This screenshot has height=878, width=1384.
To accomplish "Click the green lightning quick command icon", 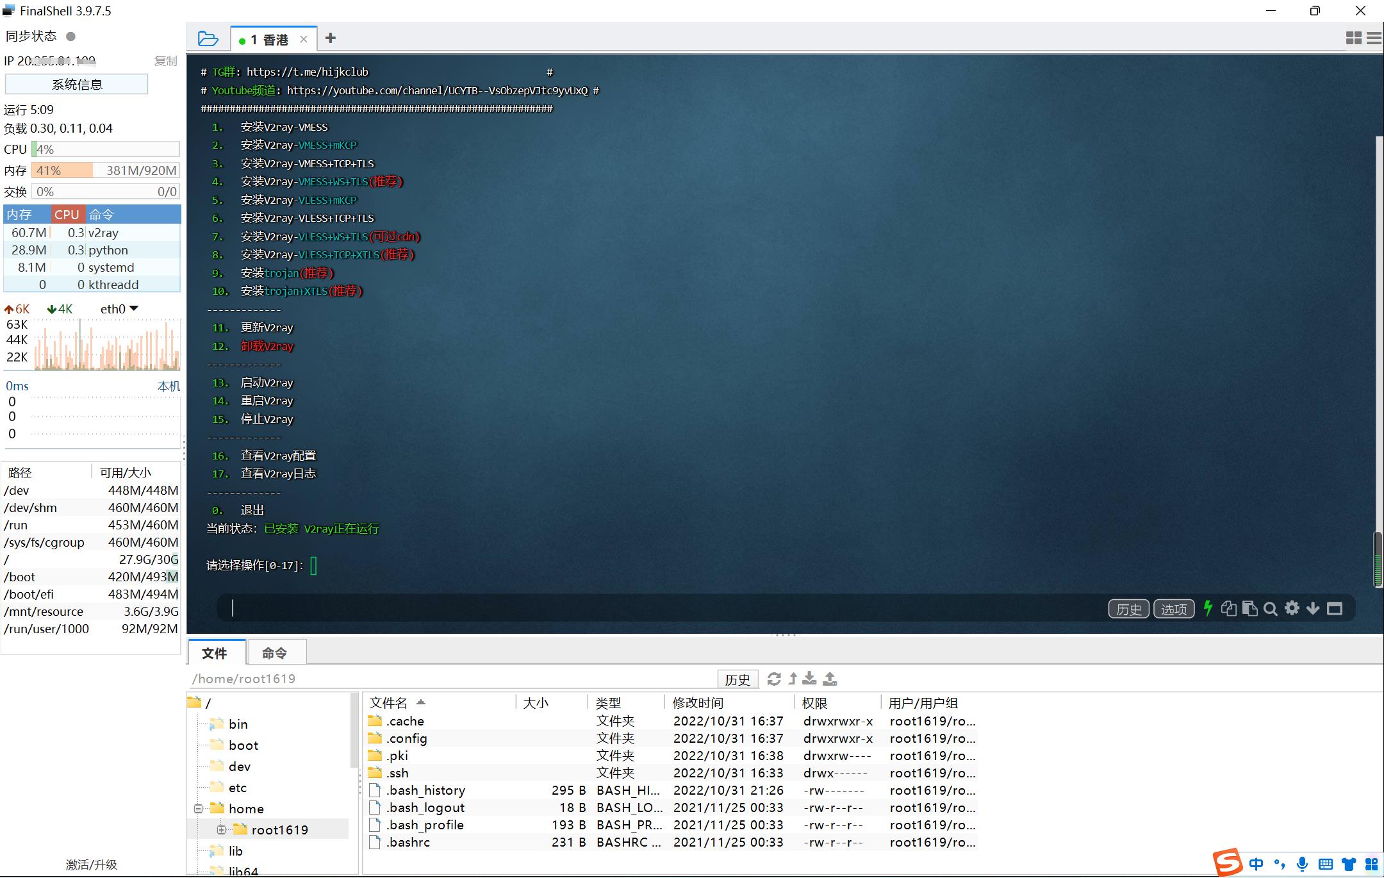I will pyautogui.click(x=1208, y=608).
